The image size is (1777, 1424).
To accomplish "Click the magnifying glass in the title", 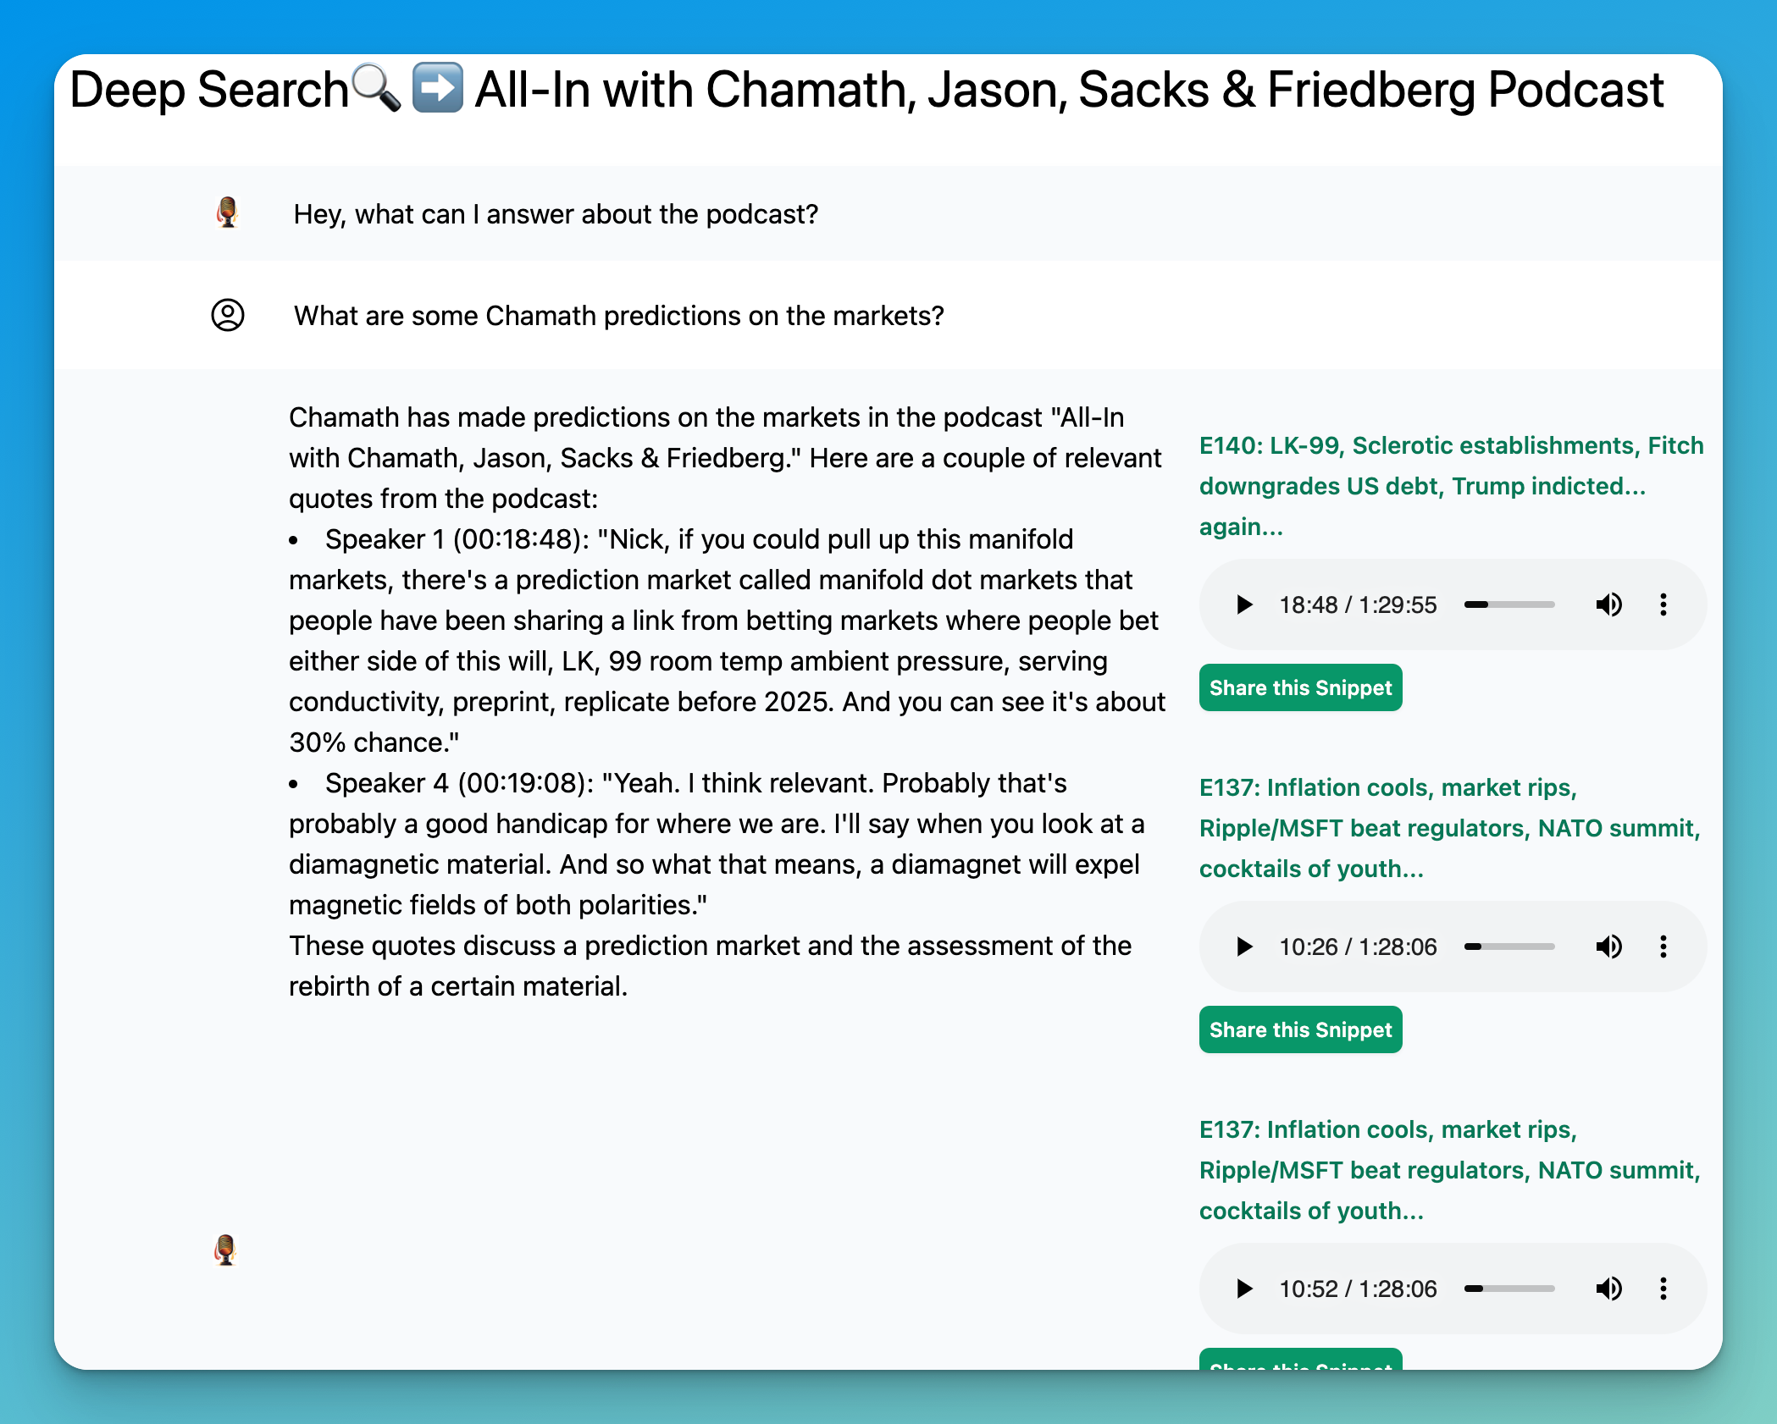I will click(376, 89).
